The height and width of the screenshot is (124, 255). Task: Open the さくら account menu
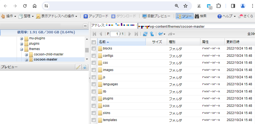[x=246, y=16]
